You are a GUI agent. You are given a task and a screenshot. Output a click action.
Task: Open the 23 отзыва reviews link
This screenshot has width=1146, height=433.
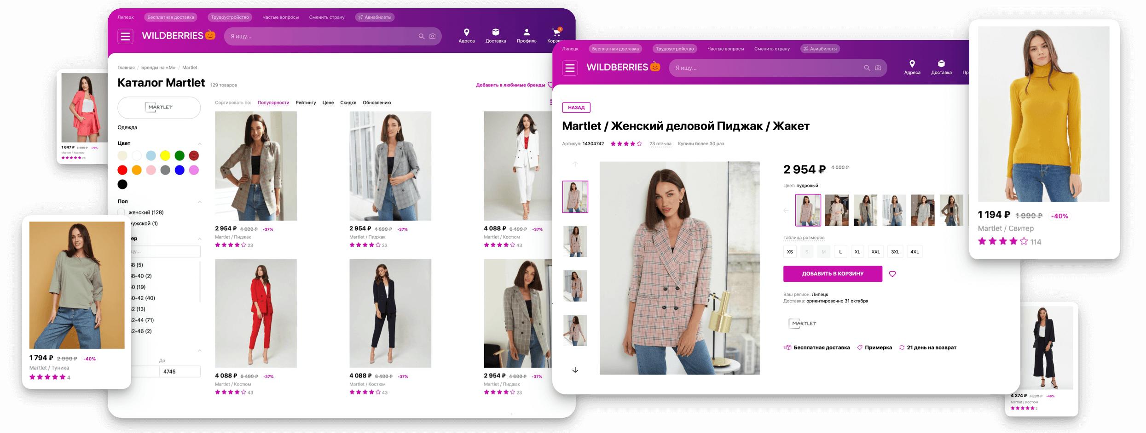[x=660, y=144]
